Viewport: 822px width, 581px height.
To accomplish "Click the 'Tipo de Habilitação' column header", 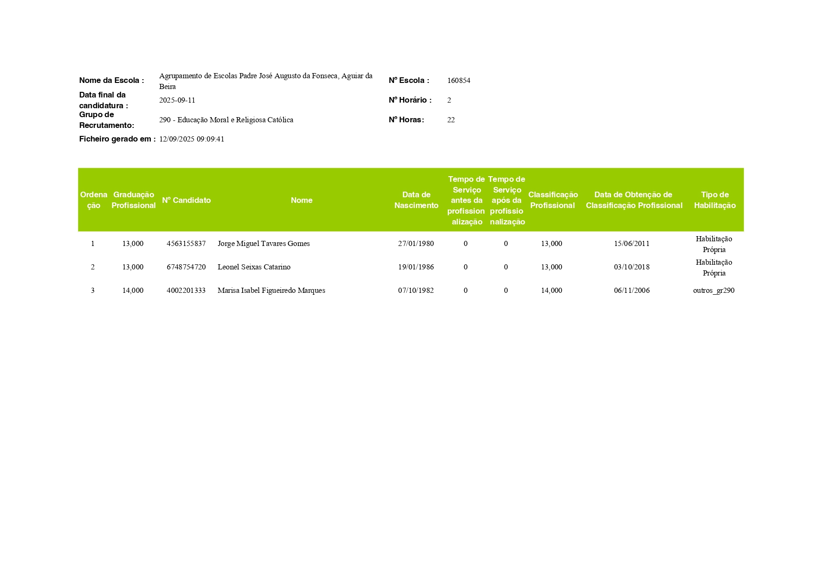I will point(715,200).
